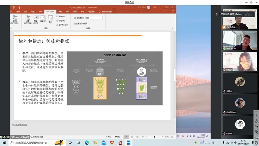Click the Notes button in status bar

click(x=108, y=137)
